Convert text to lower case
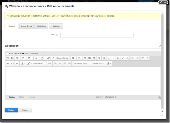Image resolution: width=170 pixels, height=123 pixels. tap(8, 64)
